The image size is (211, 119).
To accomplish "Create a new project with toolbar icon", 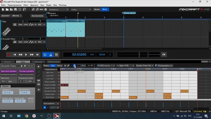I will coord(3,9).
